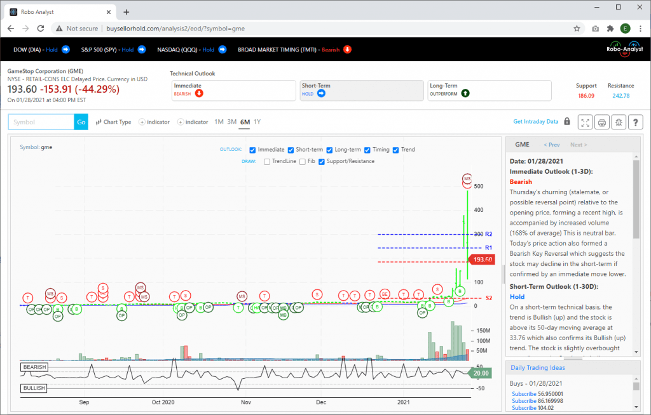The image size is (651, 415).
Task: Click Get Intraday Data link
Action: pos(535,121)
